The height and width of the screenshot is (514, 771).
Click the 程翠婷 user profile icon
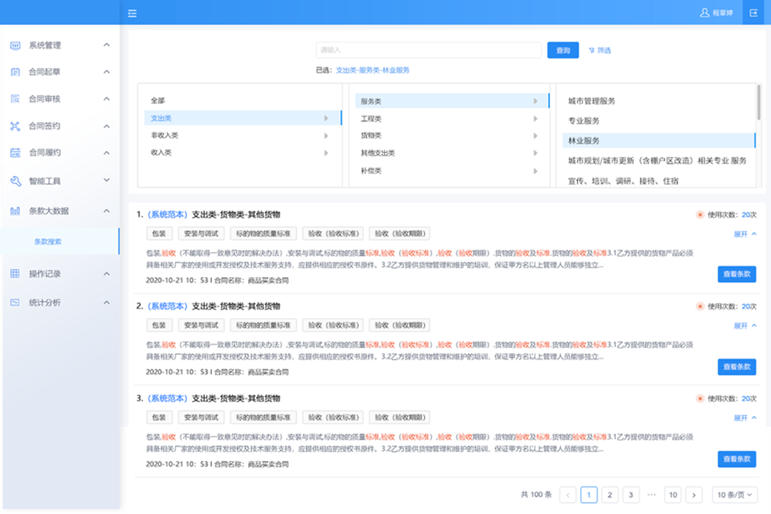coord(705,12)
